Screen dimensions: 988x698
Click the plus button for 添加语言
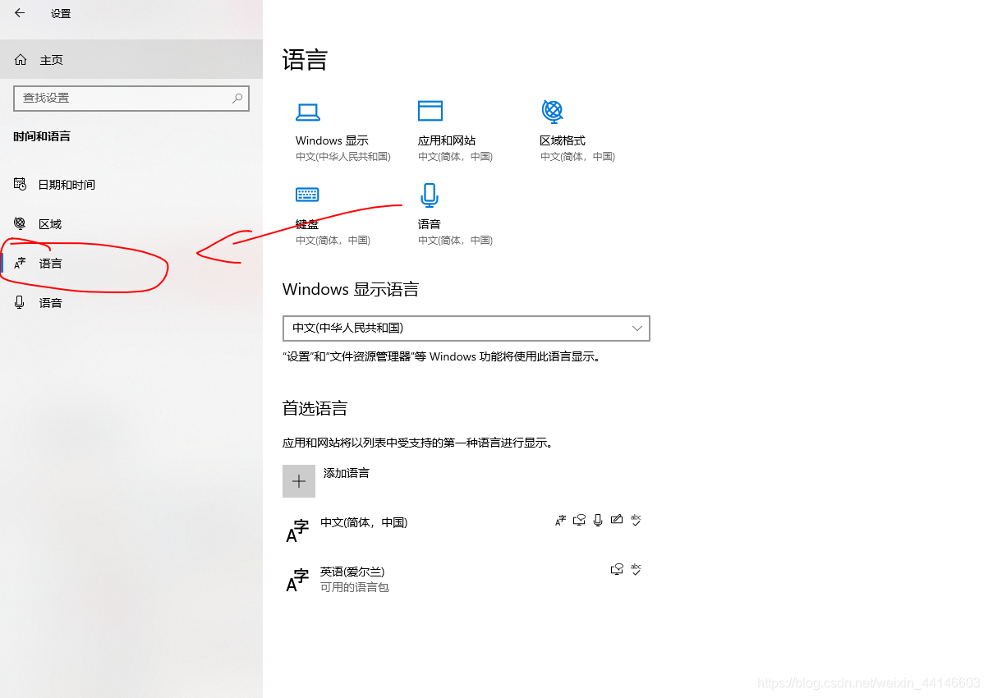(x=299, y=481)
